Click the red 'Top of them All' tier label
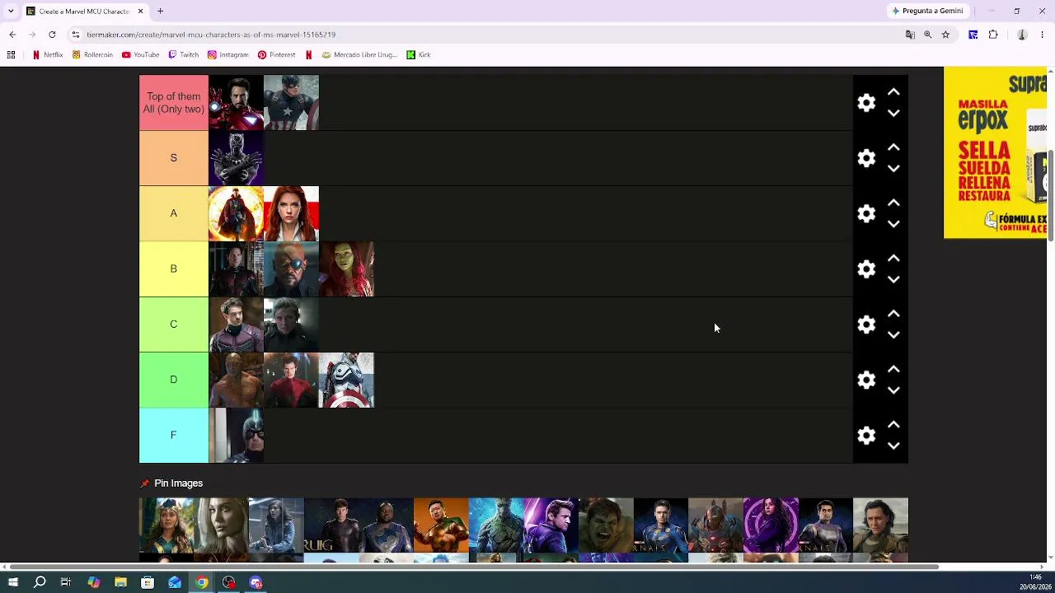1055x593 pixels. [174, 103]
